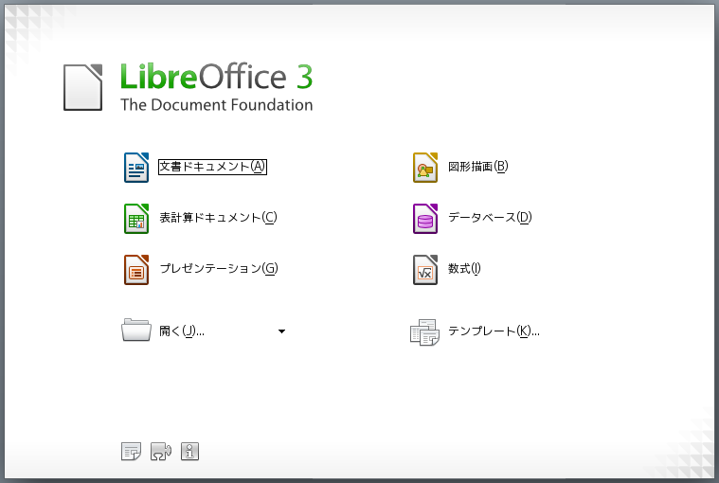Select the プレゼンテーション(G) label
This screenshot has height=483, width=719.
pos(218,269)
